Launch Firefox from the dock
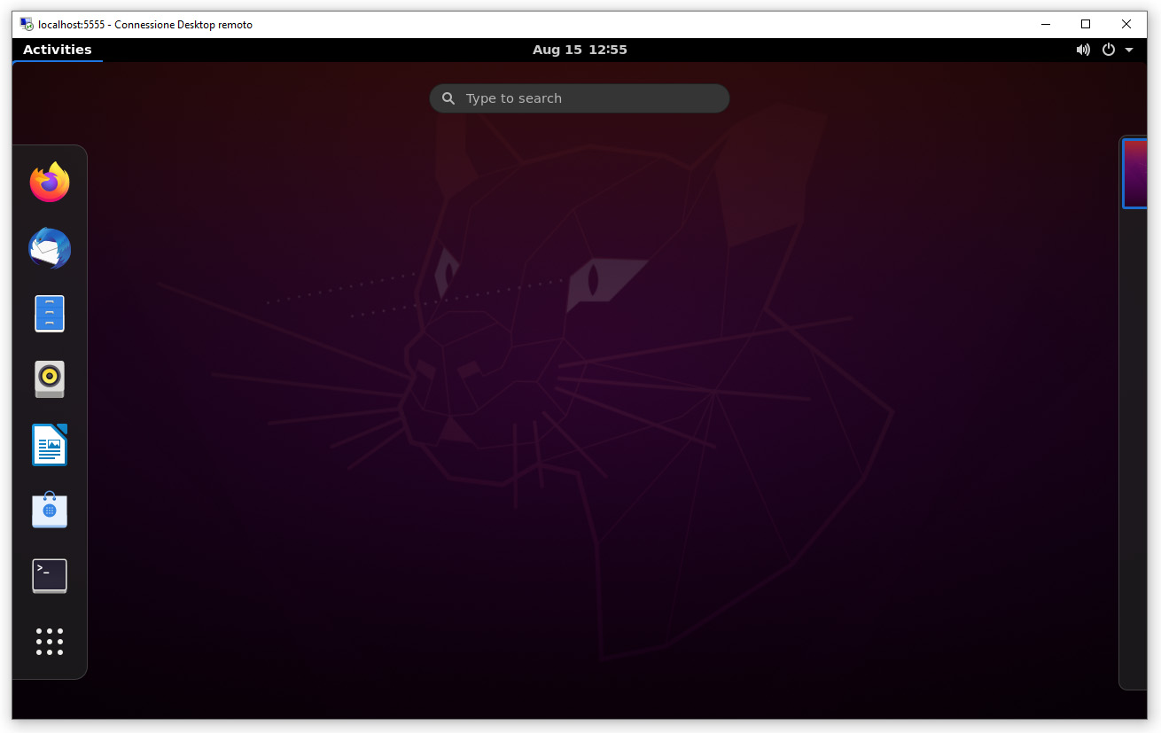 pyautogui.click(x=49, y=182)
